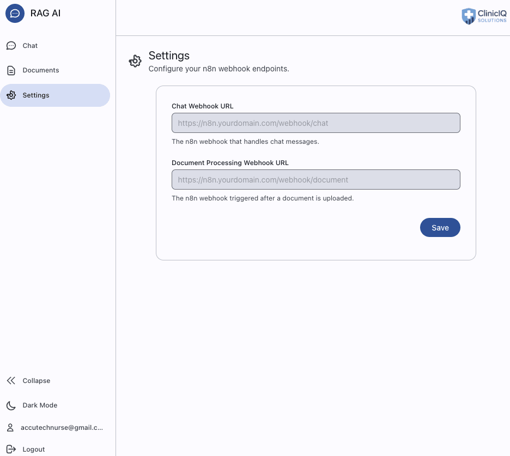Click the Settings gear icon in sidebar
Viewport: 510px width, 456px height.
click(11, 95)
